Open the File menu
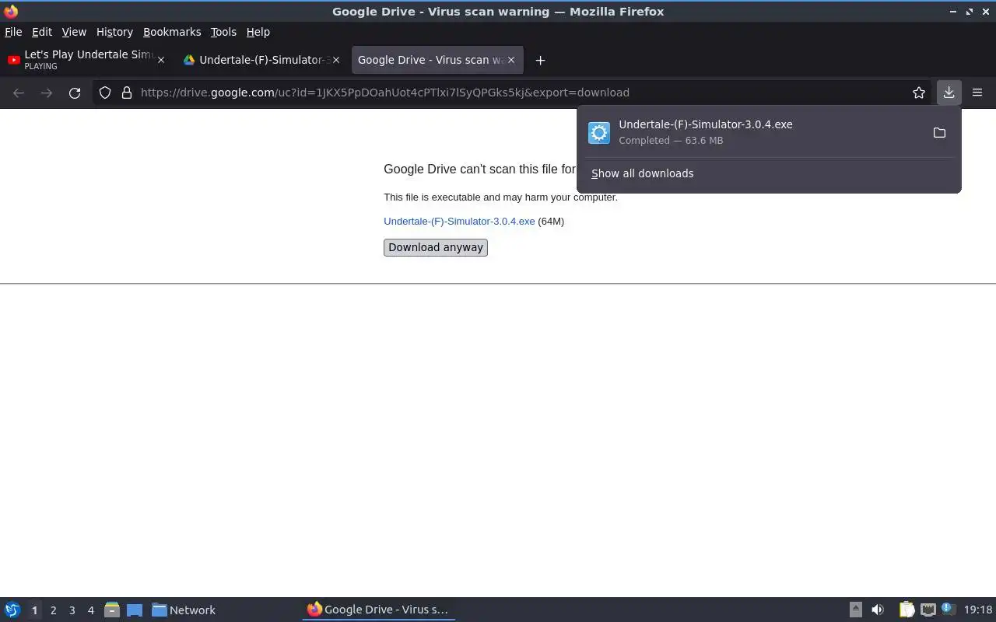996x622 pixels. tap(13, 32)
